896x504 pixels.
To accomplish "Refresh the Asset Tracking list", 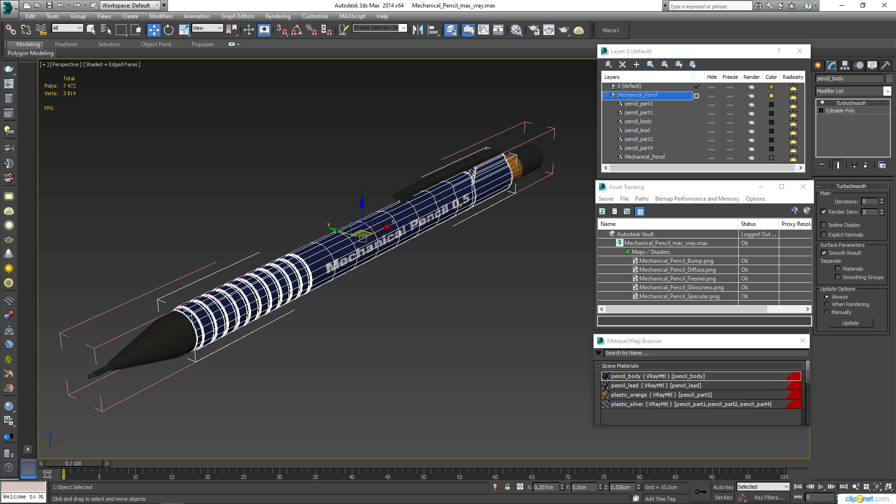I will tap(602, 211).
